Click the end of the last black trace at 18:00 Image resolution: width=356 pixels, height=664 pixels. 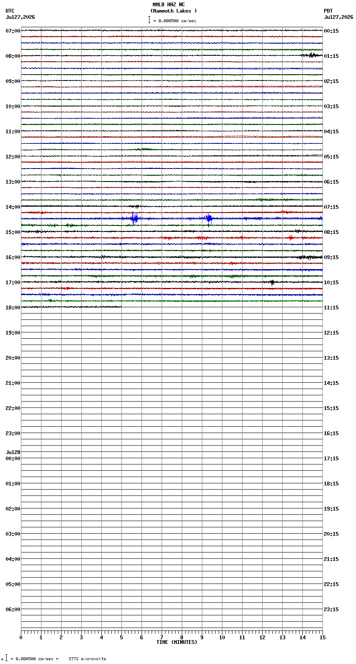tap(121, 307)
